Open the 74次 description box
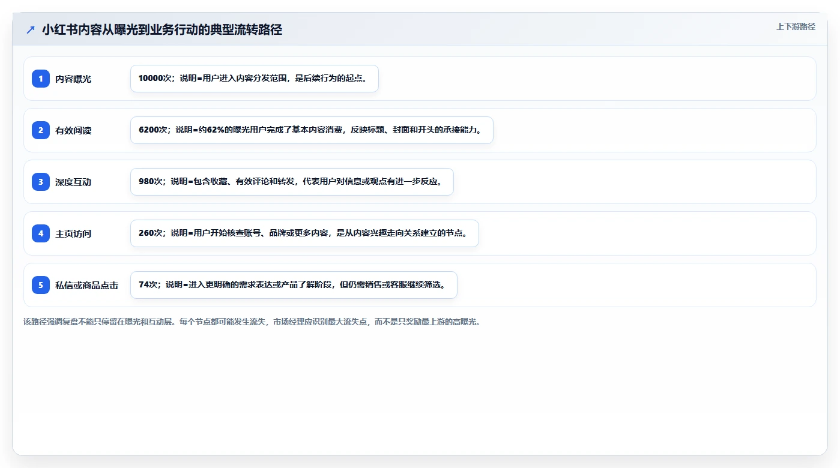 click(x=294, y=285)
